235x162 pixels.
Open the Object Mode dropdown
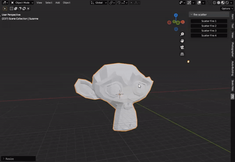pos(22,3)
